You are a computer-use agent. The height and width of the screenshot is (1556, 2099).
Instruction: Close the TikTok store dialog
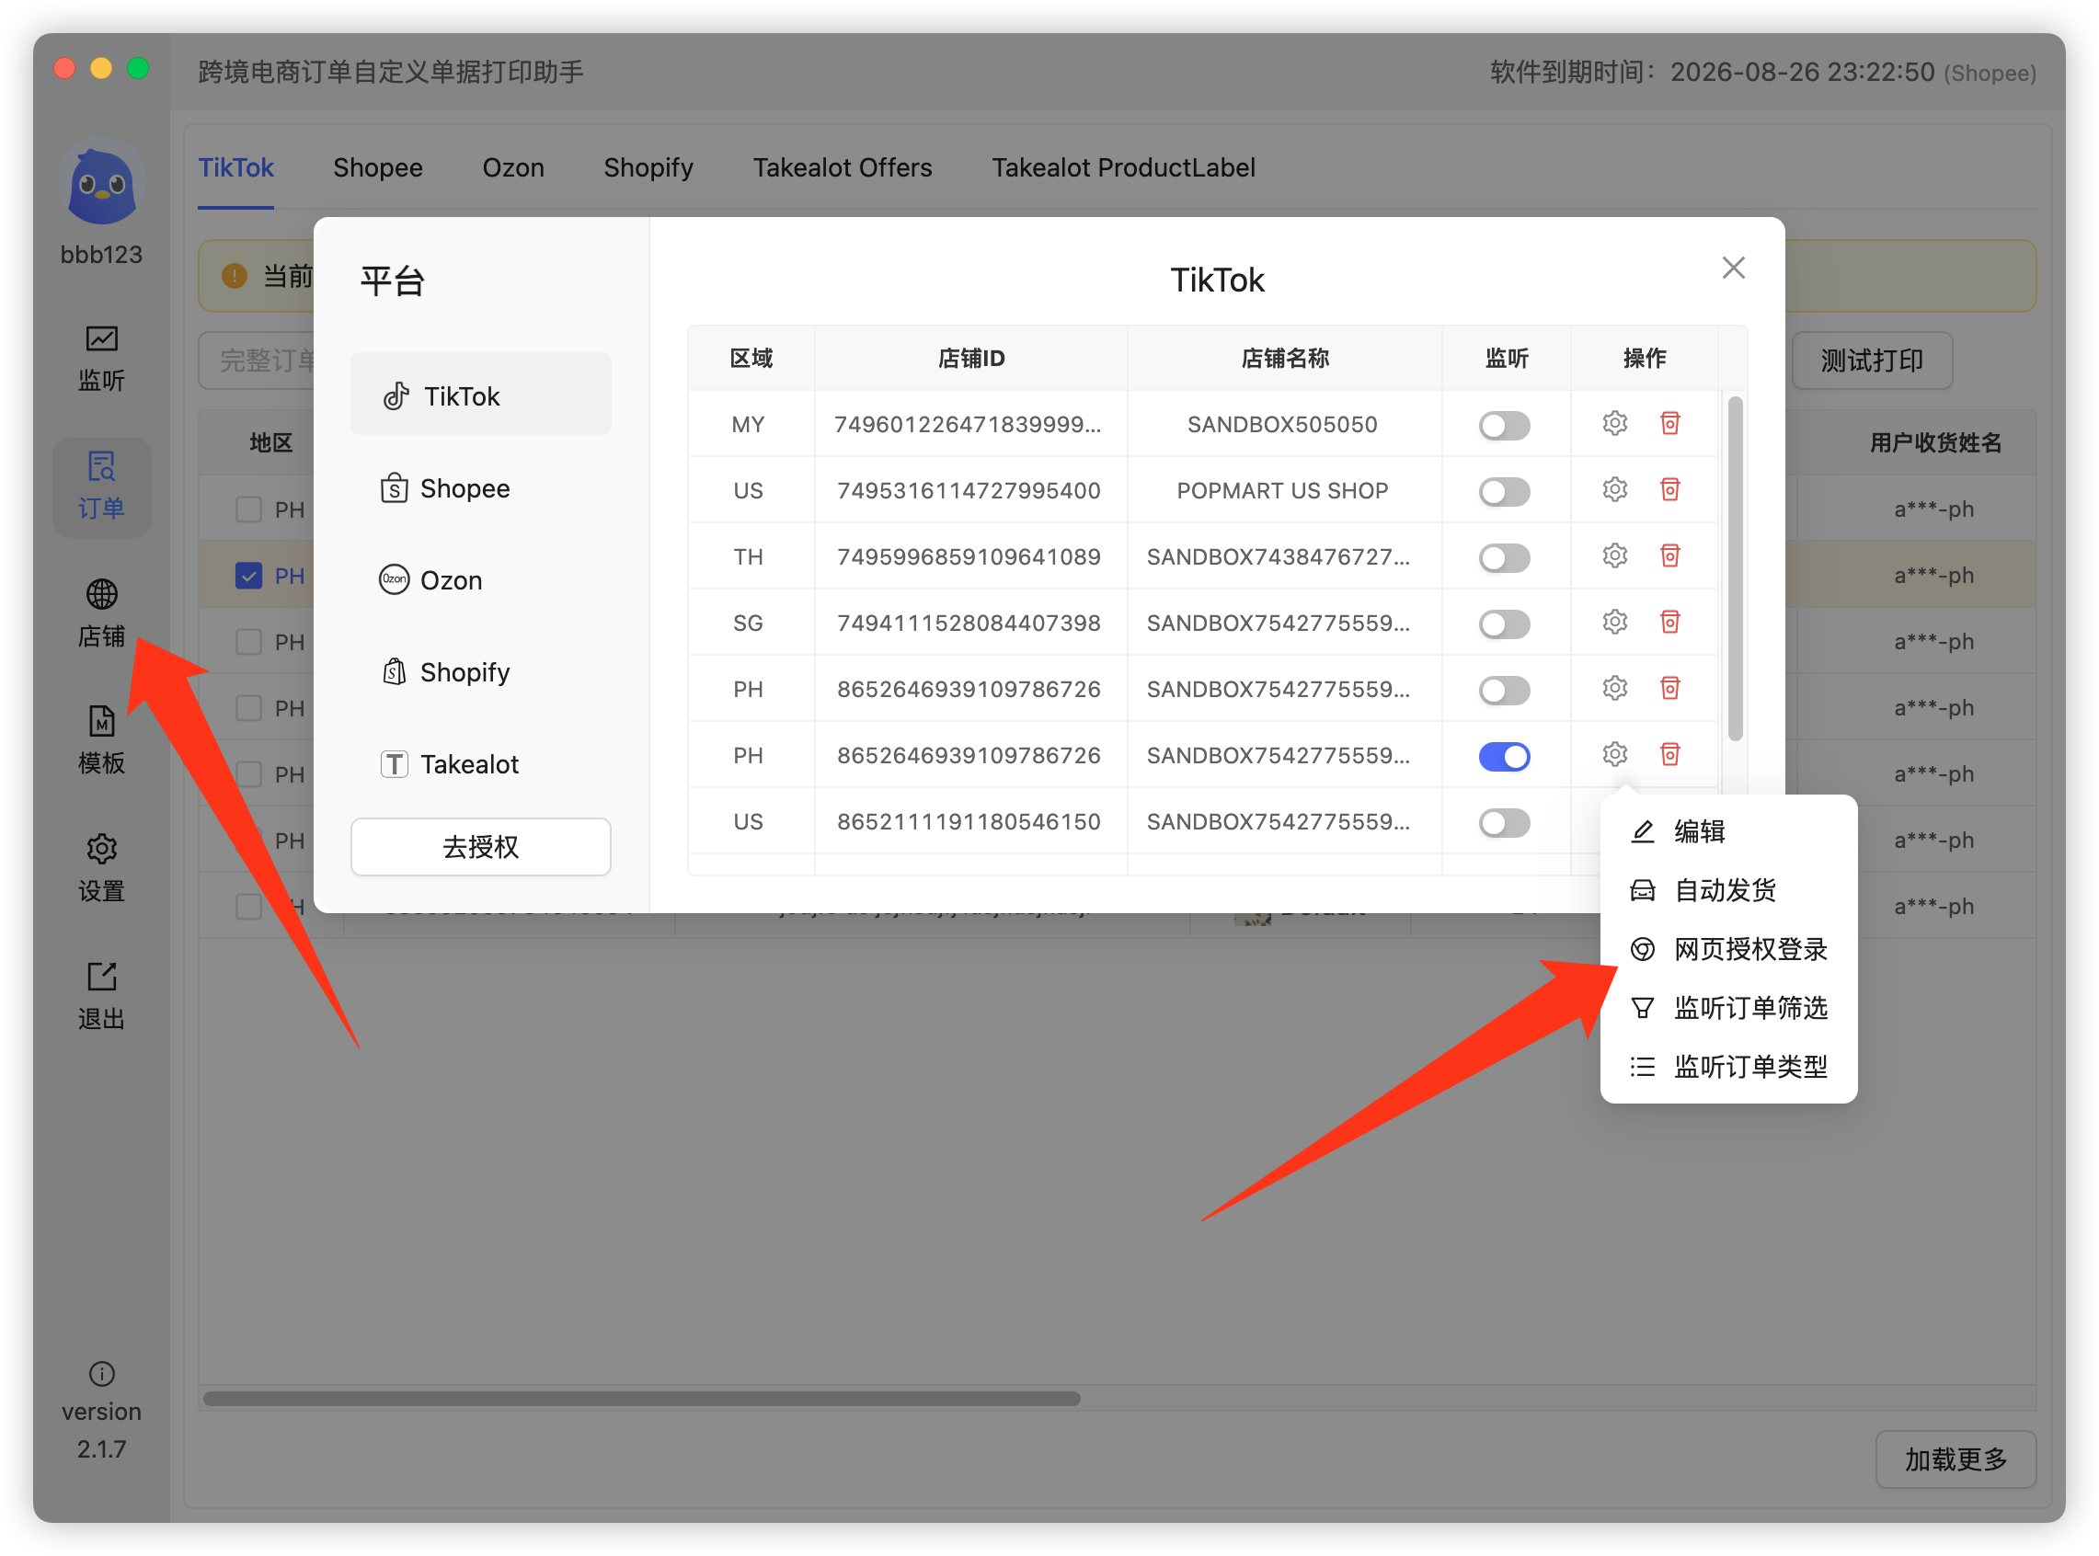[x=1734, y=269]
